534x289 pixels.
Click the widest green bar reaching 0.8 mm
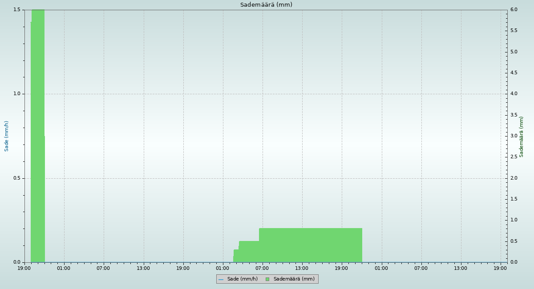310,245
